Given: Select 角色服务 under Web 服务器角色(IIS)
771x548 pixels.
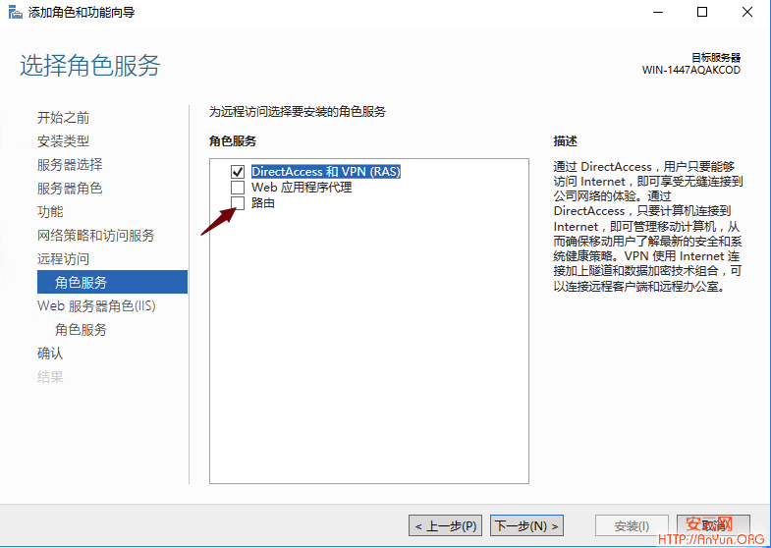Looking at the screenshot, I should (82, 330).
